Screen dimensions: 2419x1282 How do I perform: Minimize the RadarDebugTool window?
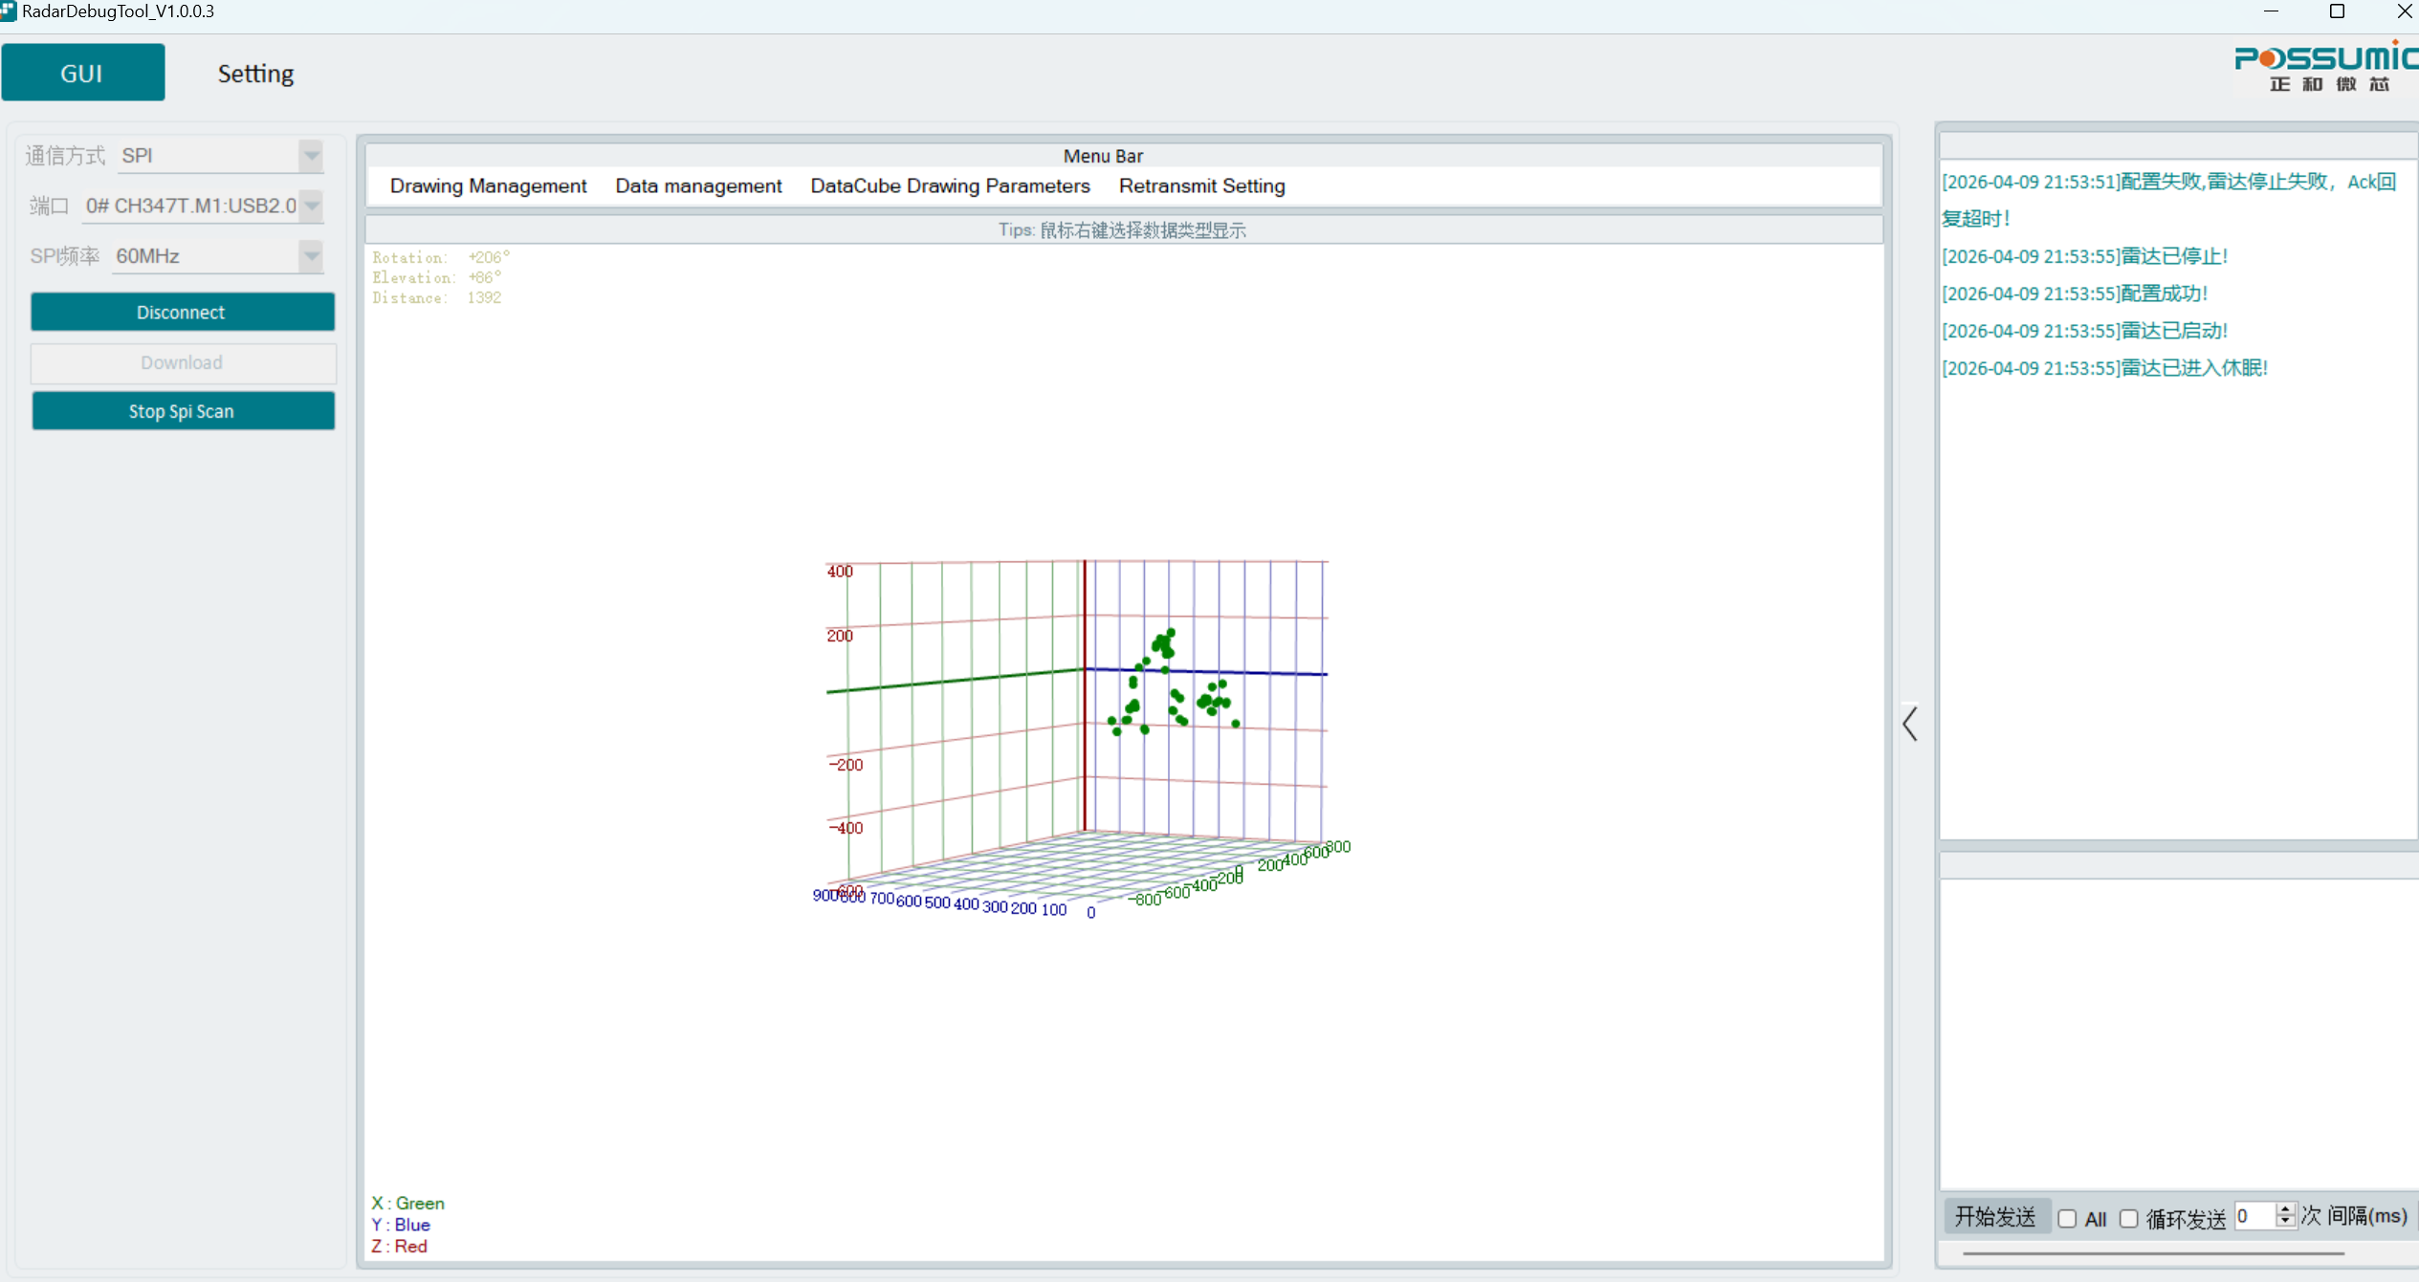click(x=2271, y=11)
